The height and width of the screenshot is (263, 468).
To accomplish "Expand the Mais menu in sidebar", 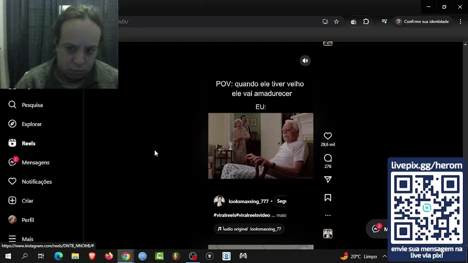I will pyautogui.click(x=27, y=239).
